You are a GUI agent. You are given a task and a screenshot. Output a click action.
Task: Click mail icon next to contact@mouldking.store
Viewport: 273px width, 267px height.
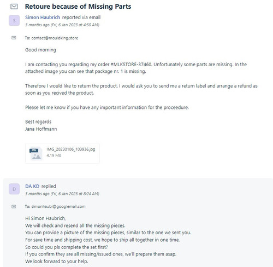coord(14,38)
